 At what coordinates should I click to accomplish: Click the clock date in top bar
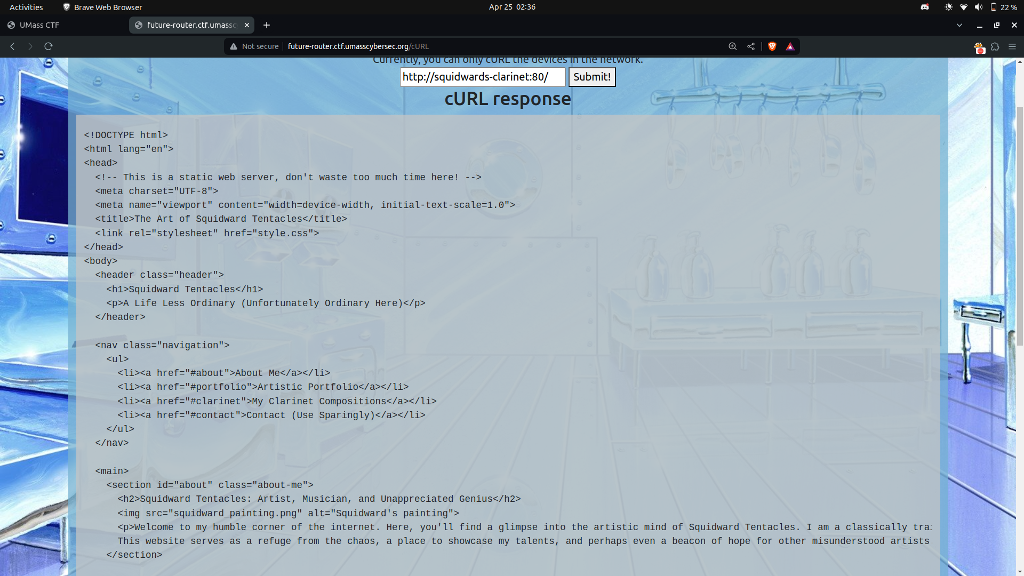tap(511, 7)
